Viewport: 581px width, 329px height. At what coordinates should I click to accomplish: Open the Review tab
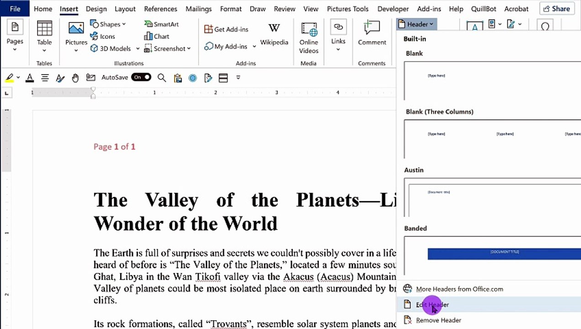284,9
